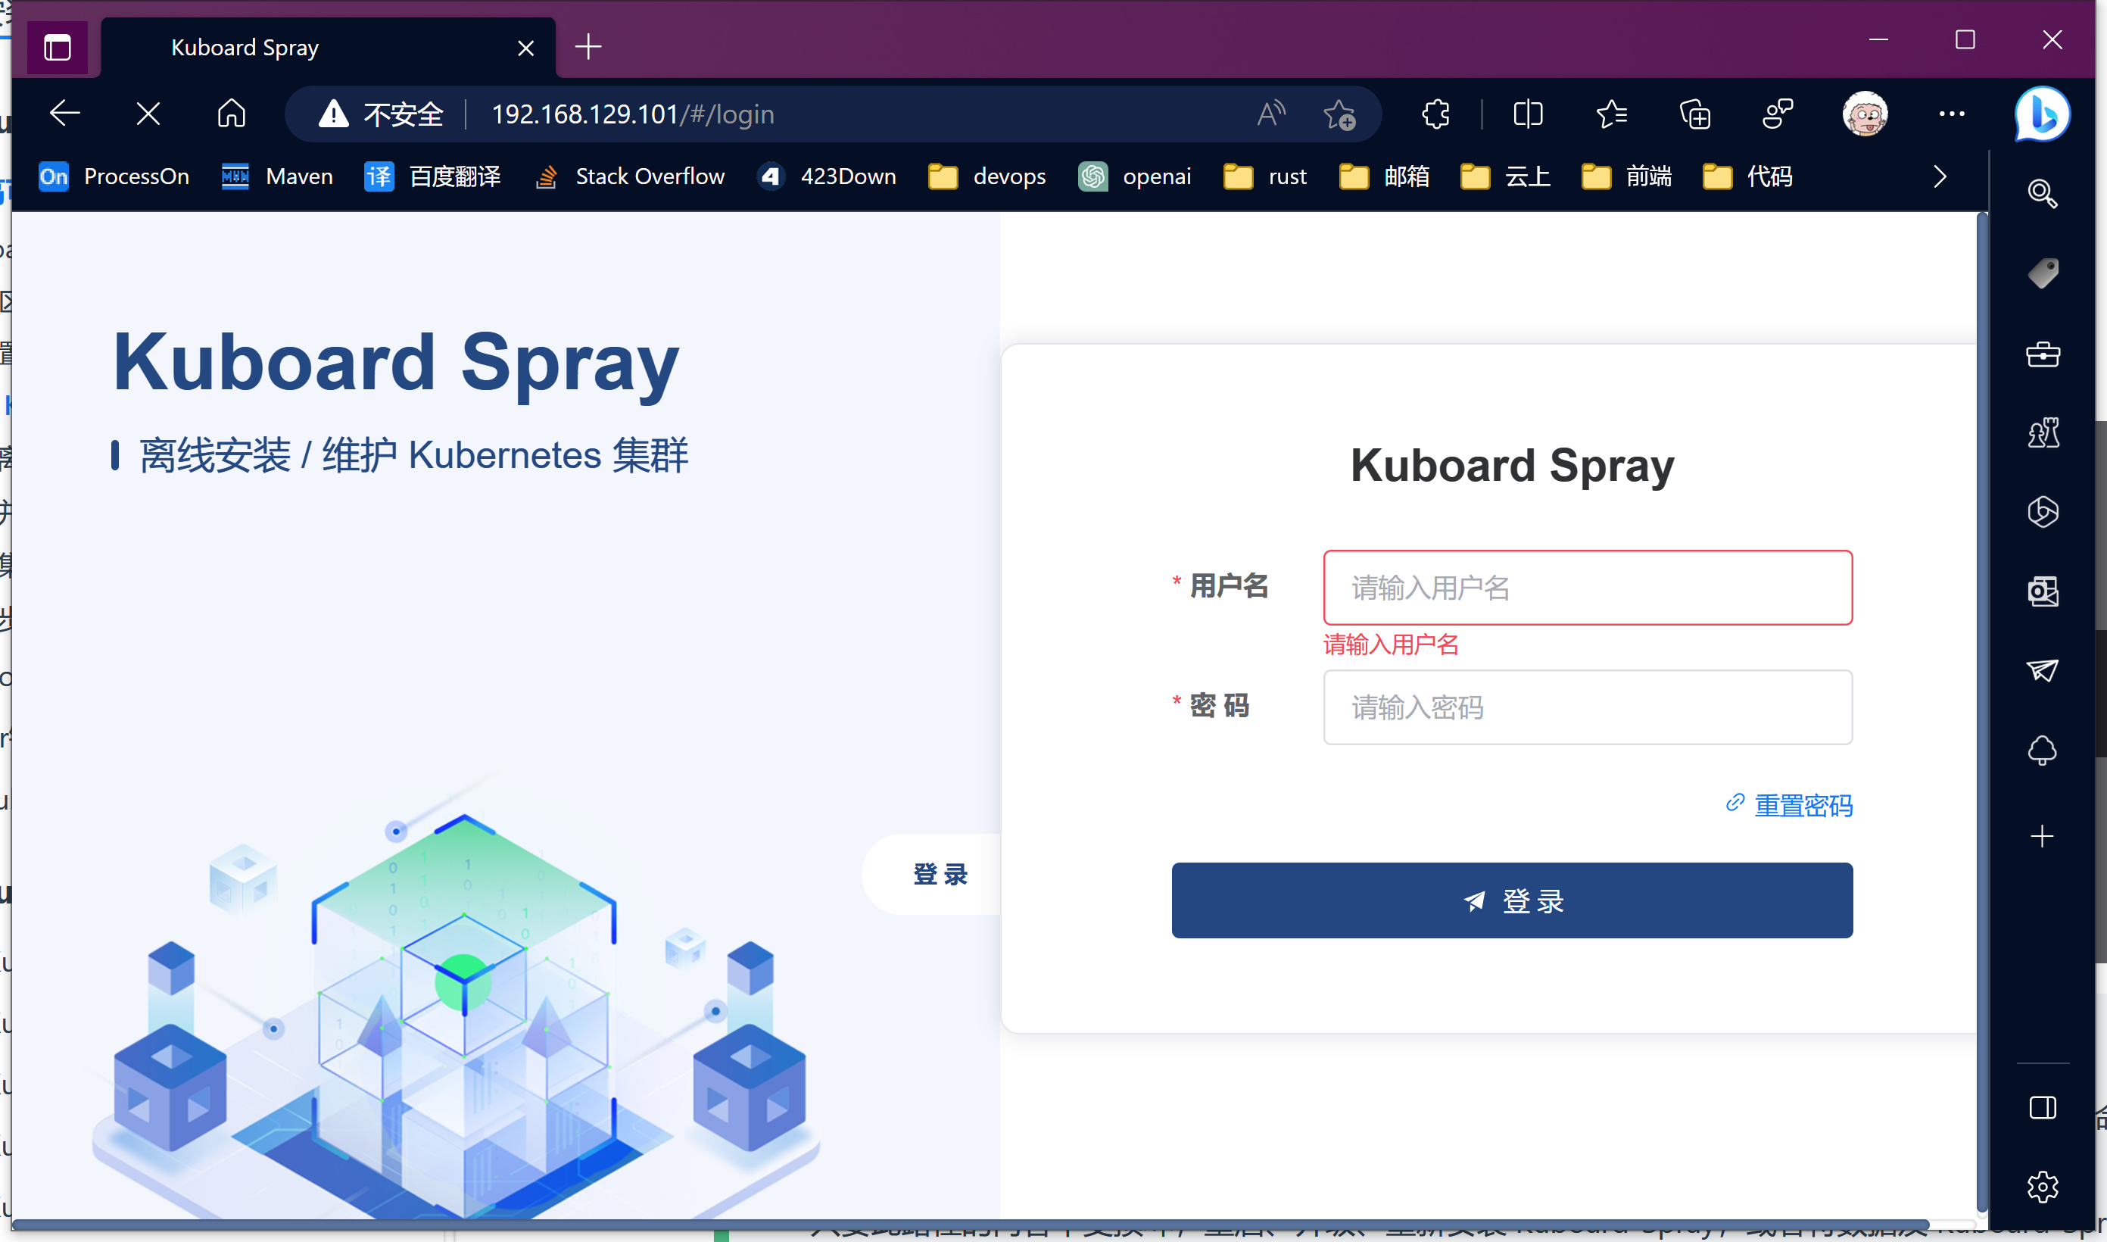
Task: Click the 用户名 username input field
Action: pos(1587,588)
